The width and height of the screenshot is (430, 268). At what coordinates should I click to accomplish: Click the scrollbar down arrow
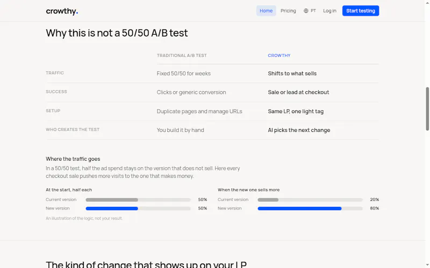(427, 265)
